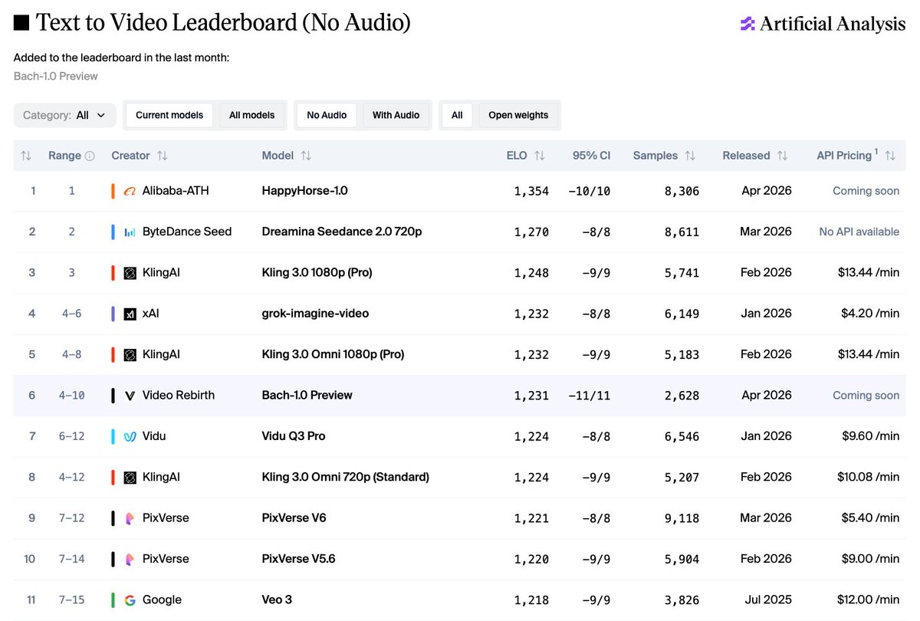Screen dimensions: 920x621
Task: Click the 95% CI column header
Action: pyautogui.click(x=591, y=156)
